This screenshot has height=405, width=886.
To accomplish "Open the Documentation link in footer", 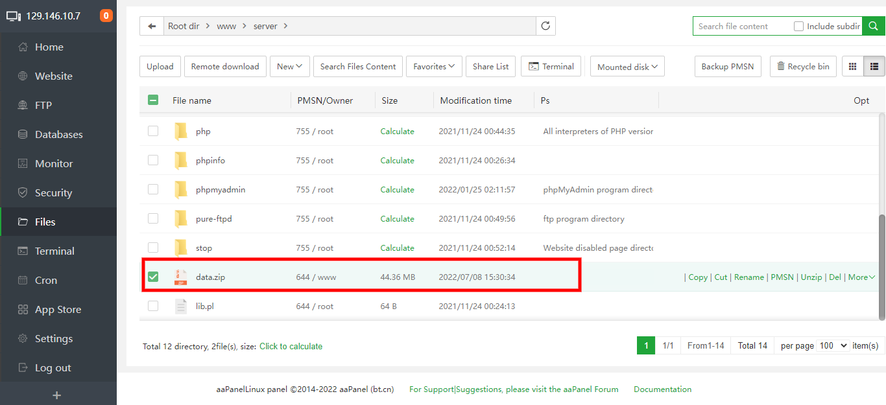I will [662, 389].
